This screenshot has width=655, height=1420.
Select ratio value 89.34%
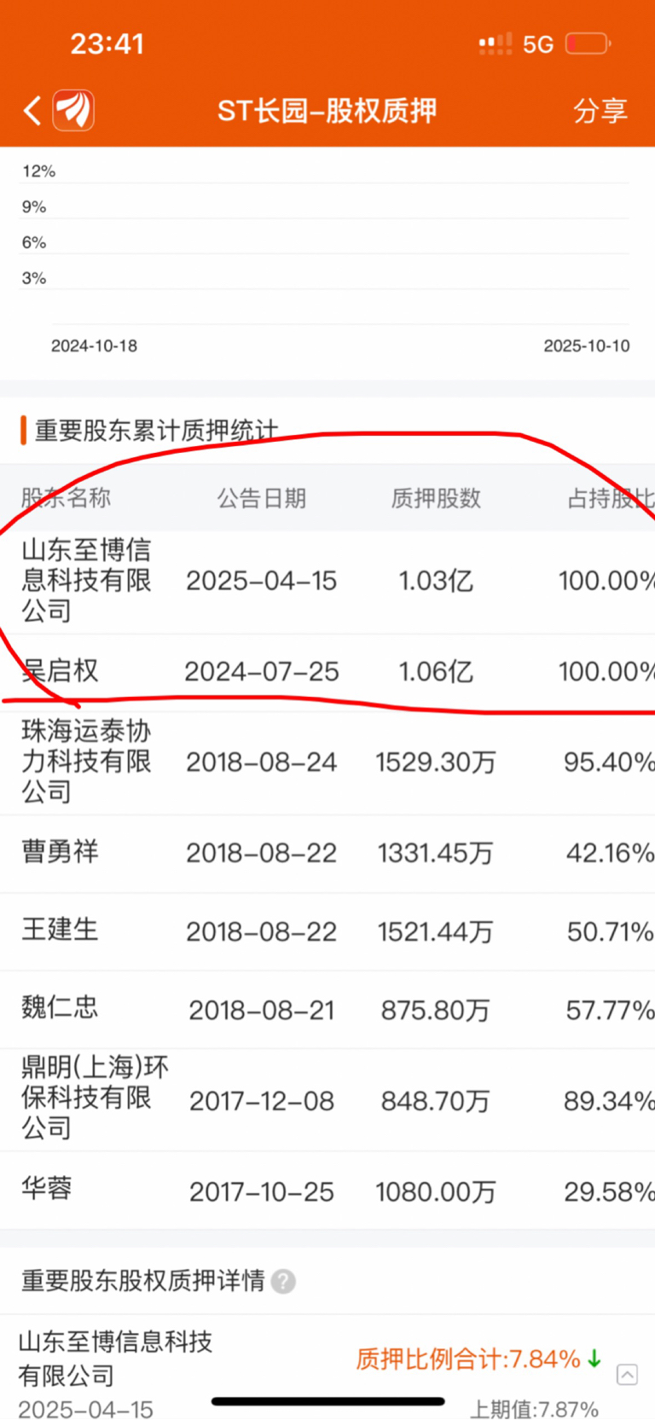(609, 1101)
